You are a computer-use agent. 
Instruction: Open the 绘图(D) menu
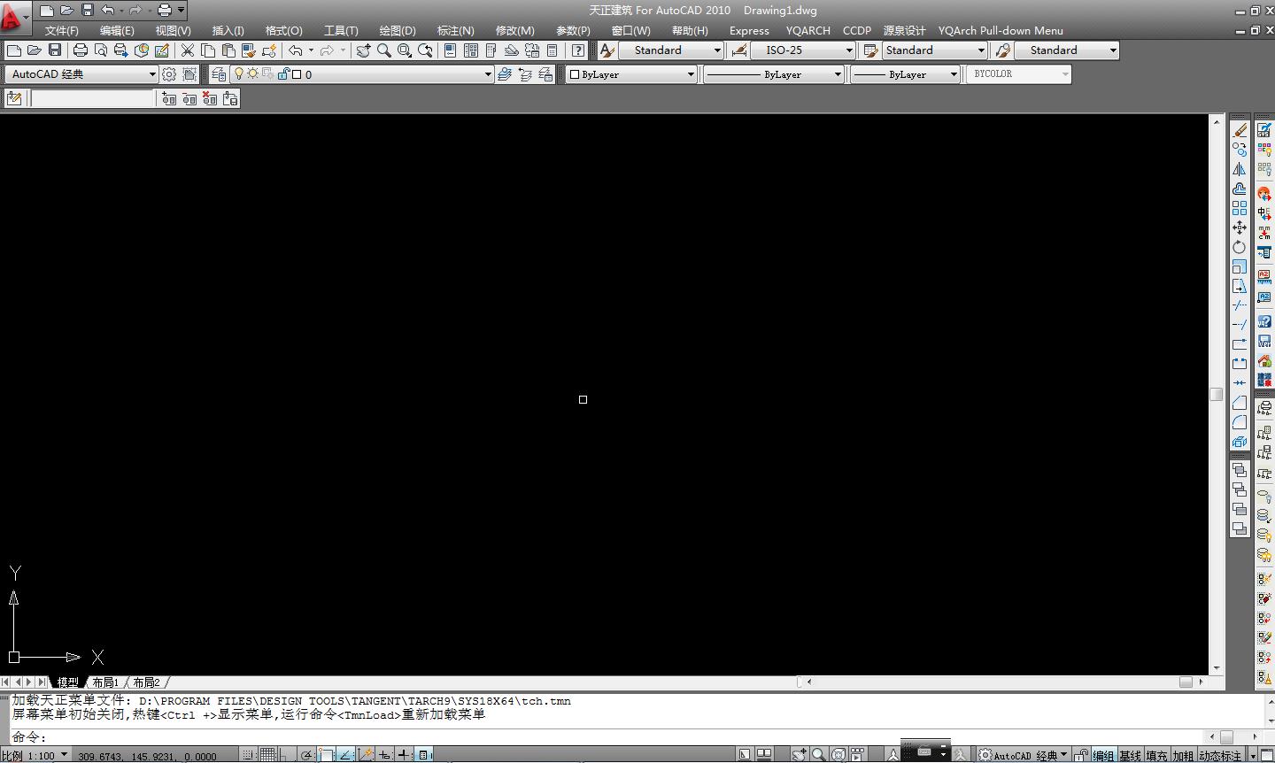point(398,31)
